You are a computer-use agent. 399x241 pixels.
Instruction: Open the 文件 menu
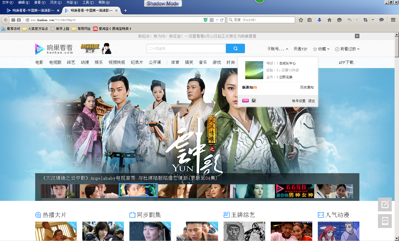(x=8, y=2)
